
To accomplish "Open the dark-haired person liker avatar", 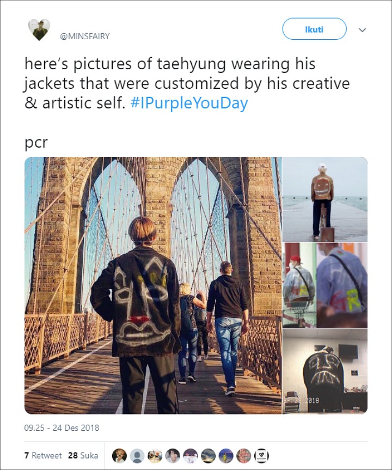I will click(173, 456).
